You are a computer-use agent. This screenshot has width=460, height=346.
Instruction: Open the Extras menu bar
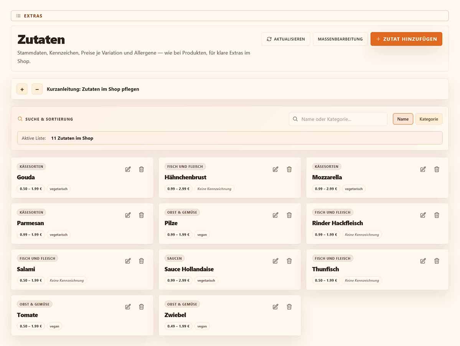[230, 16]
